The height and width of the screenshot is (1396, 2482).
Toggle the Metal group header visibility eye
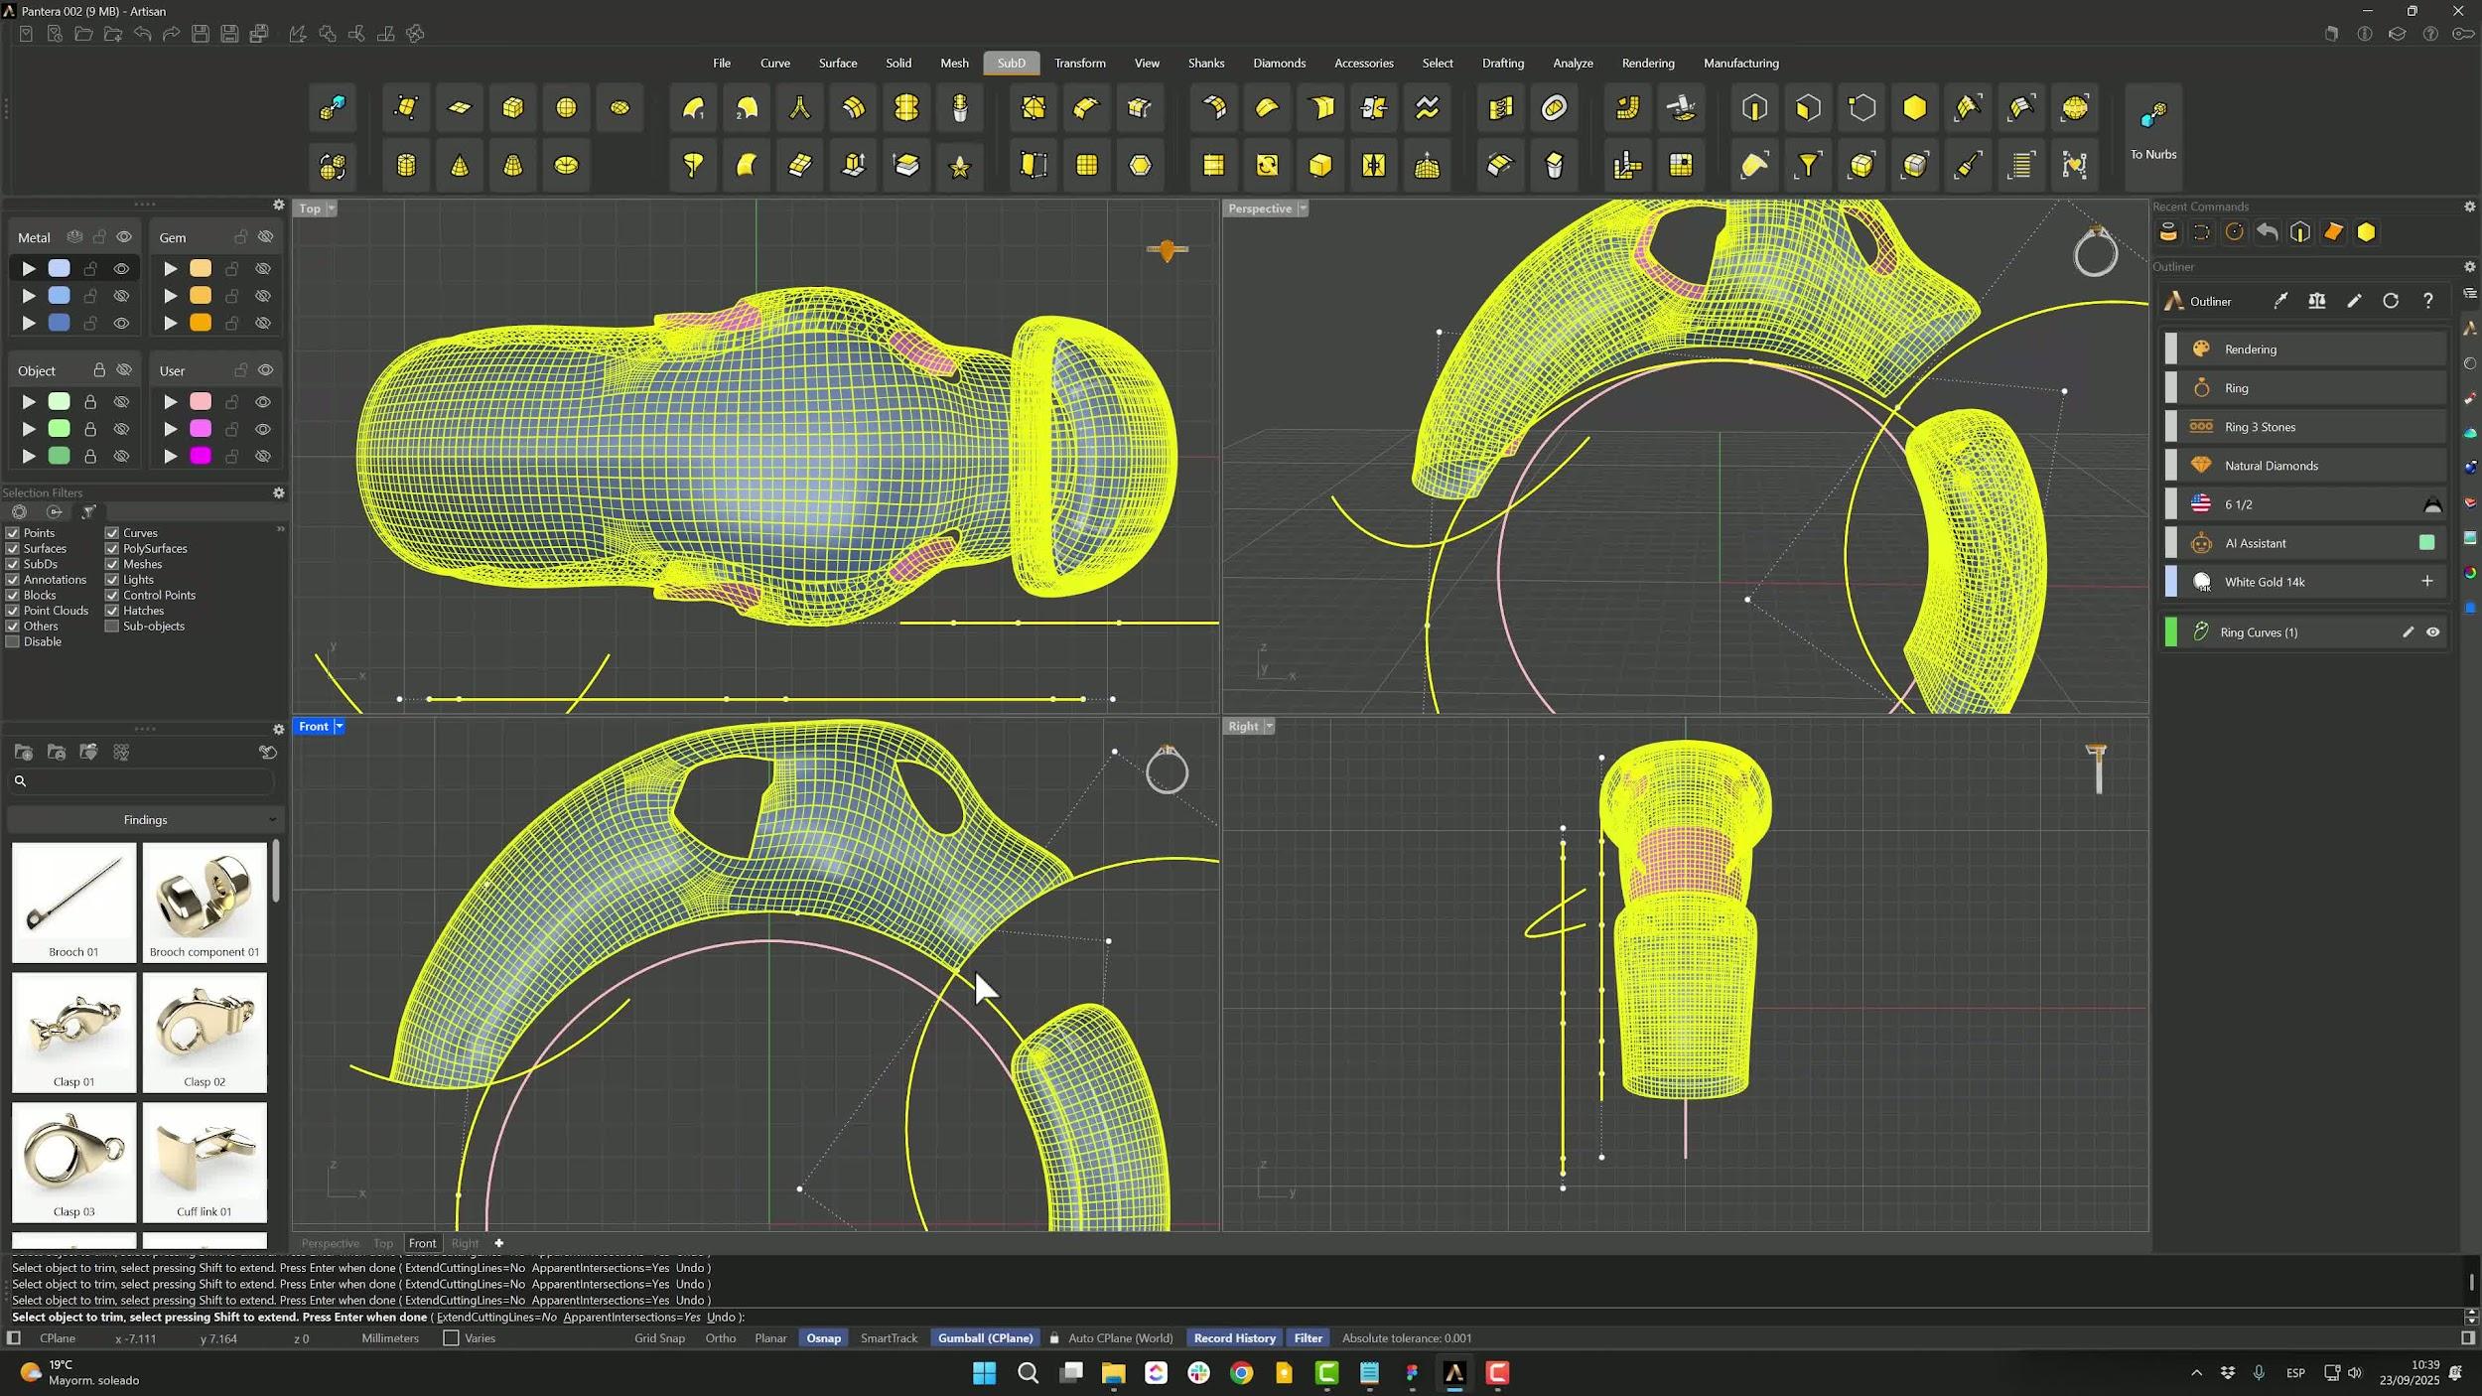pos(124,237)
